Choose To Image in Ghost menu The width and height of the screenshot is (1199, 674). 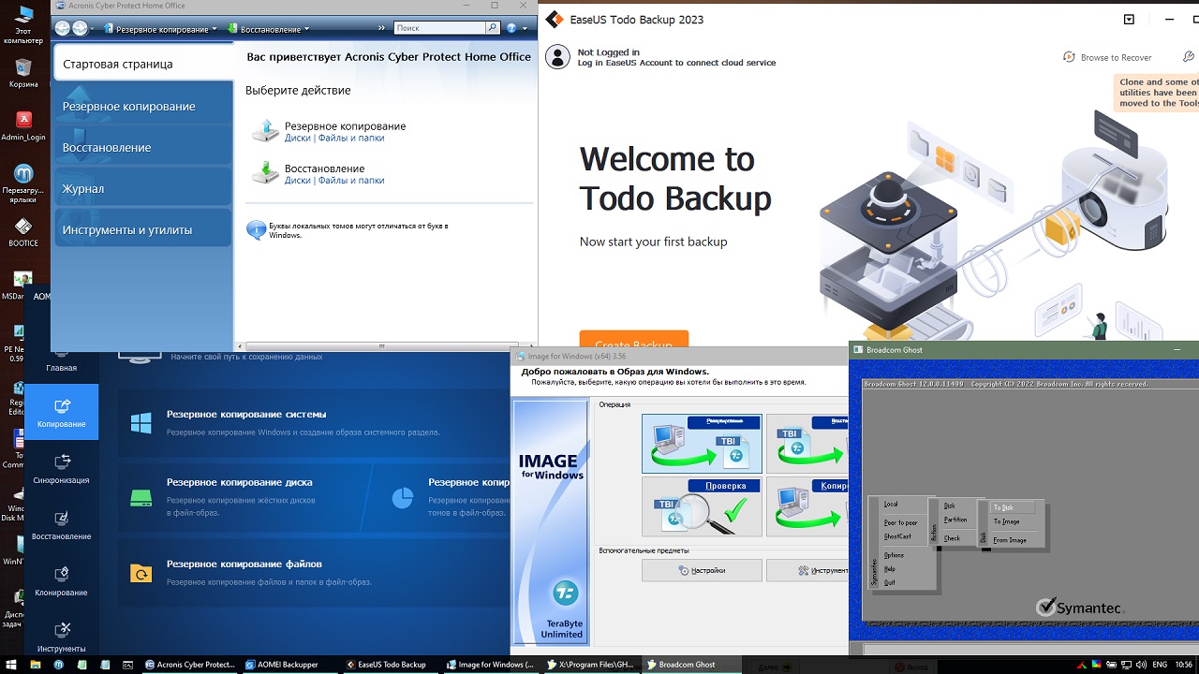[1007, 521]
